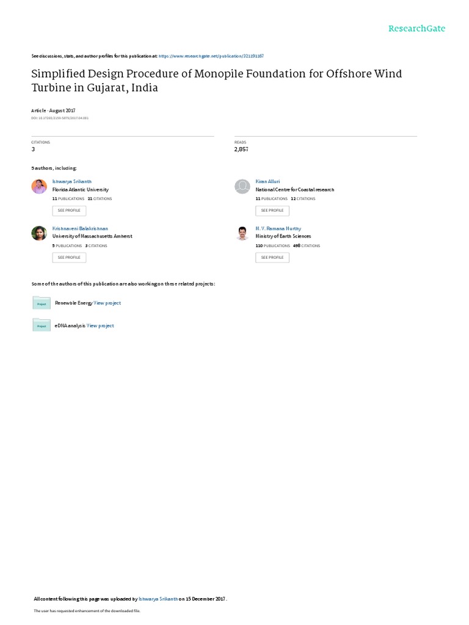The image size is (469, 625).
Task: Open View project for Renewable Energy
Action: point(107,303)
